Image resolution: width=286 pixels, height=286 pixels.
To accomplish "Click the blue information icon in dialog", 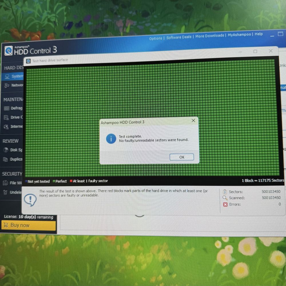I will pos(111,139).
